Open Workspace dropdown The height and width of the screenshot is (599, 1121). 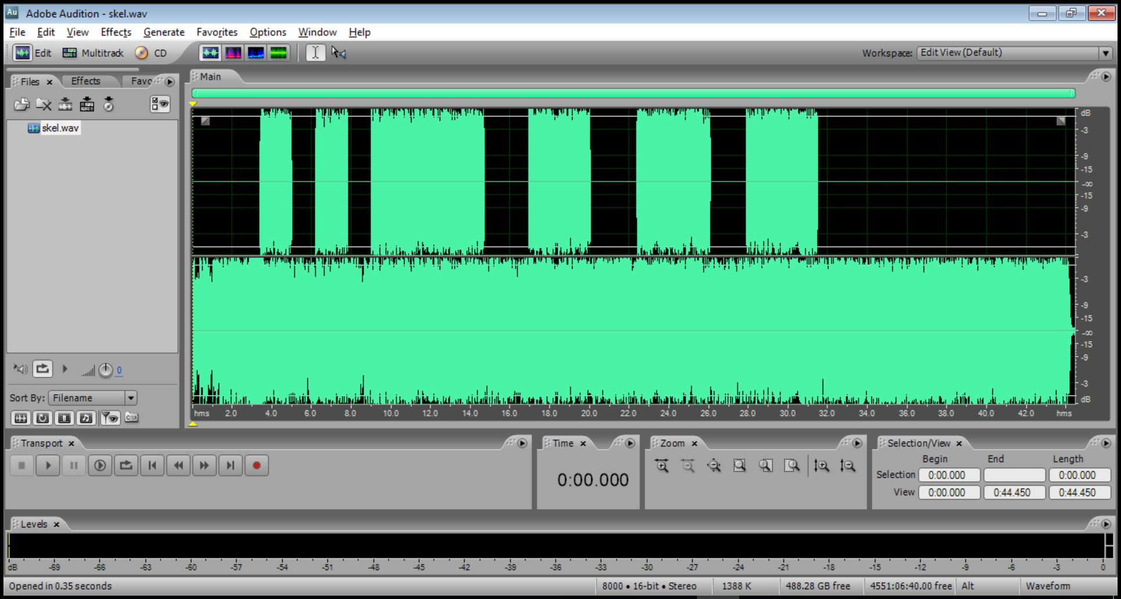pos(1014,53)
